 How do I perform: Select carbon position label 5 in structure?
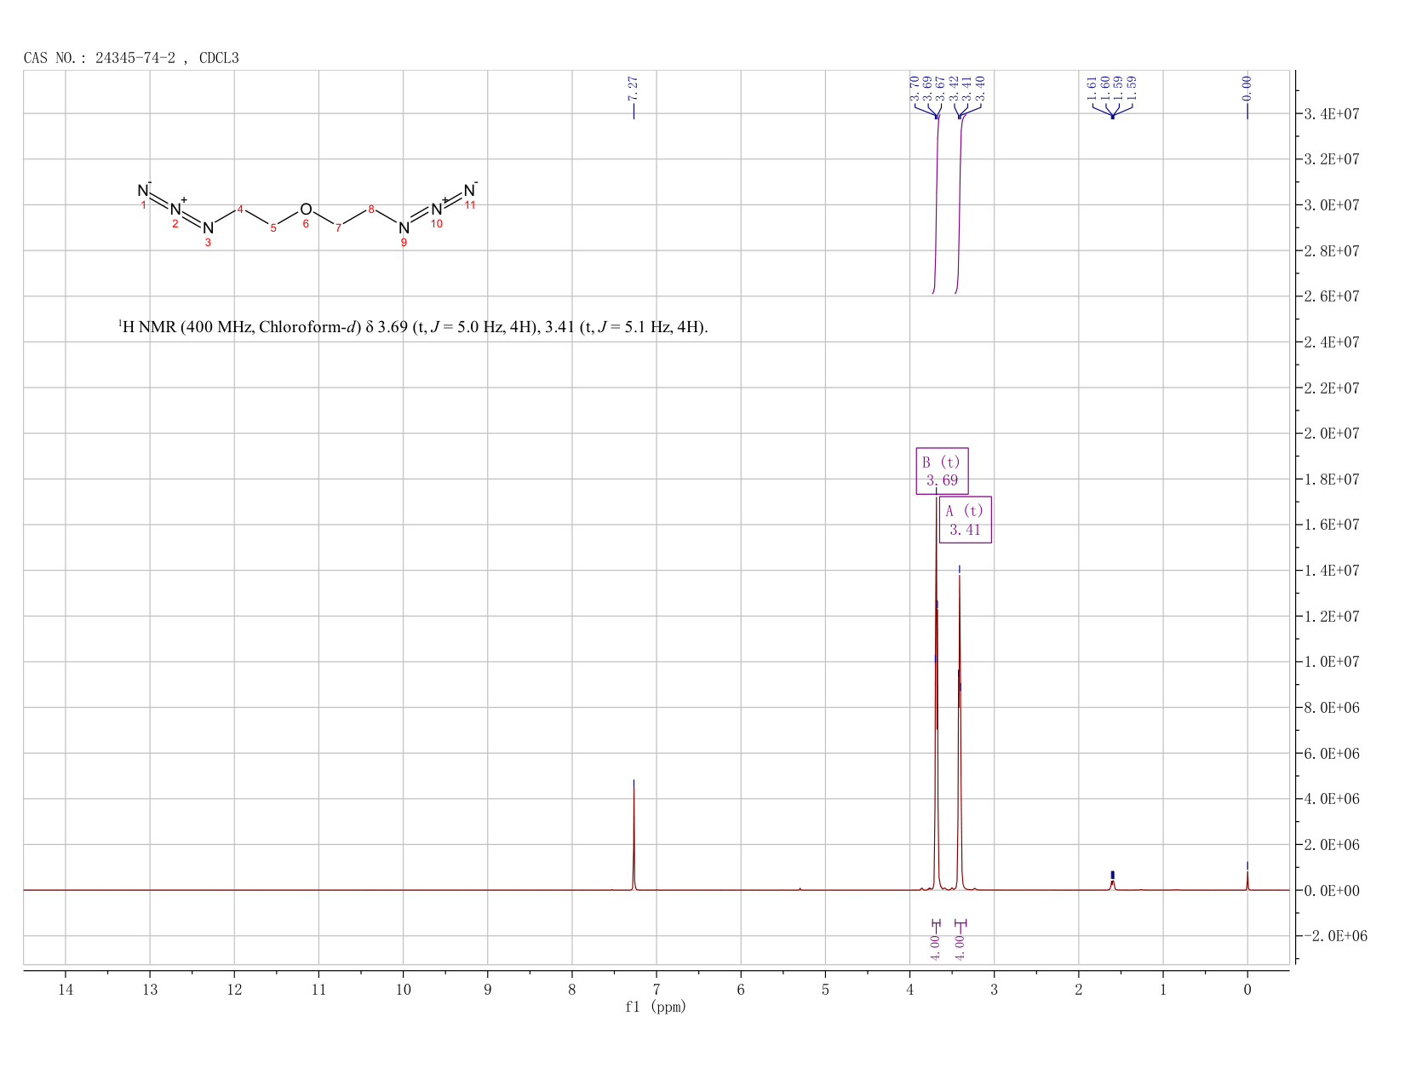click(272, 227)
